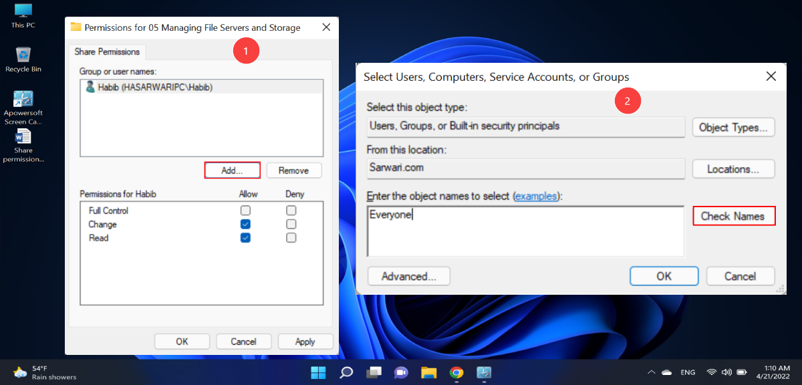Deny Read permission for Habib

(x=291, y=237)
